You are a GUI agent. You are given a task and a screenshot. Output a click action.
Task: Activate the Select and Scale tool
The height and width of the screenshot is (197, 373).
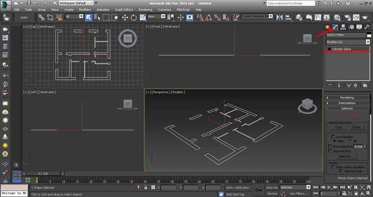pyautogui.click(x=143, y=17)
